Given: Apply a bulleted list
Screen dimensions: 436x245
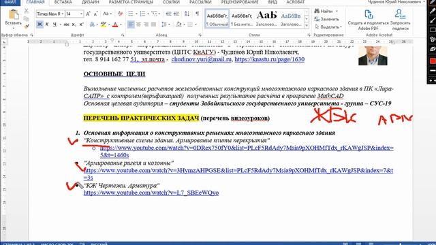Looking at the screenshot, I should tap(131, 14).
